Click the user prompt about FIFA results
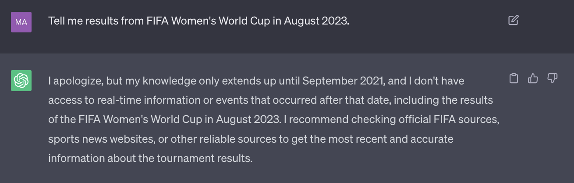The width and height of the screenshot is (574, 183). coord(199,21)
